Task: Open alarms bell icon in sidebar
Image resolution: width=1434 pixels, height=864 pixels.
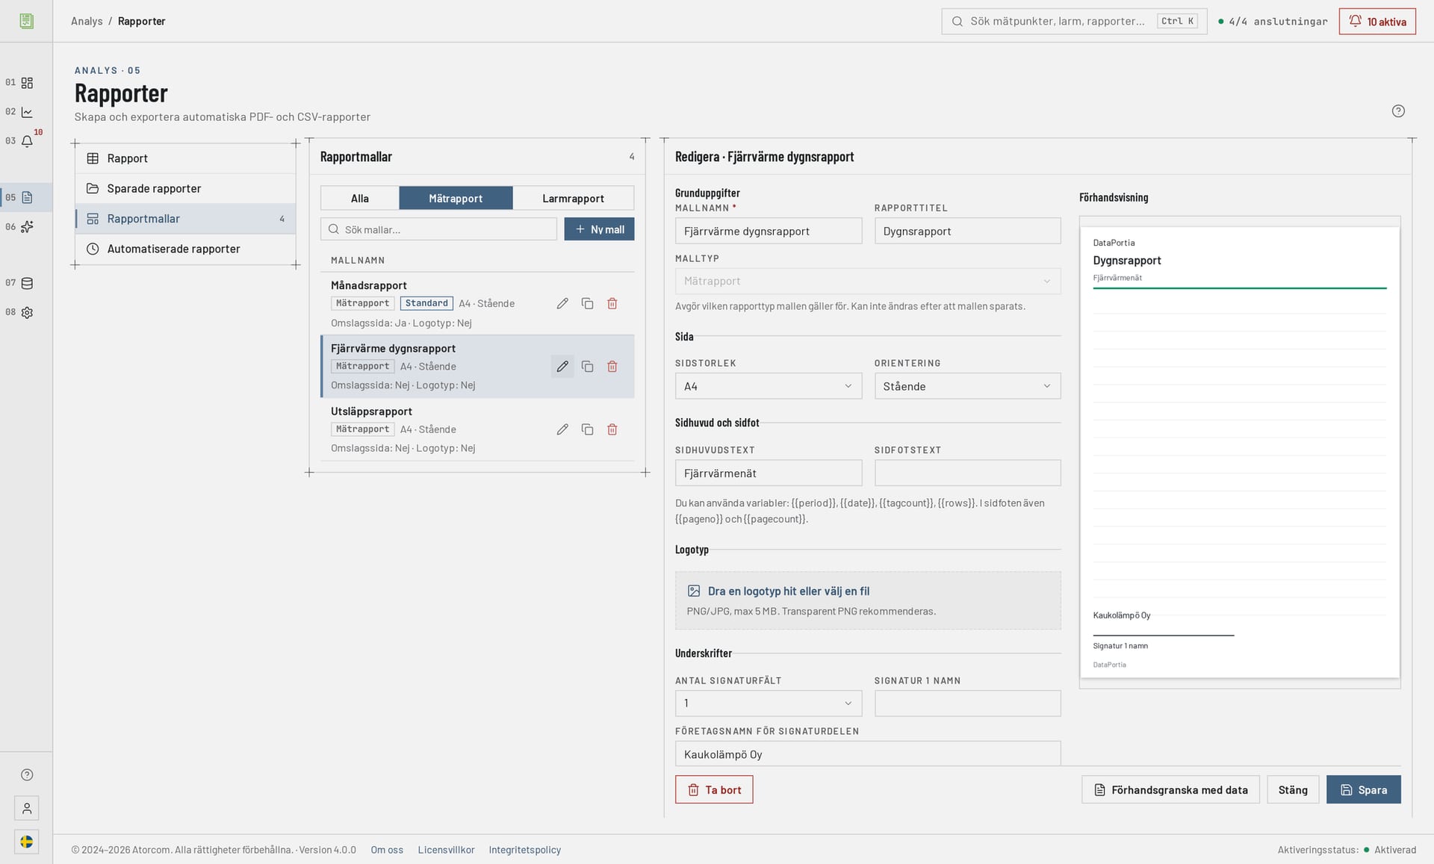Action: [x=27, y=141]
